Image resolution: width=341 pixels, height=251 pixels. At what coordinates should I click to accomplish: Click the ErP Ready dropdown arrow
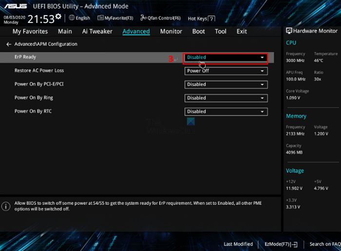click(x=262, y=58)
